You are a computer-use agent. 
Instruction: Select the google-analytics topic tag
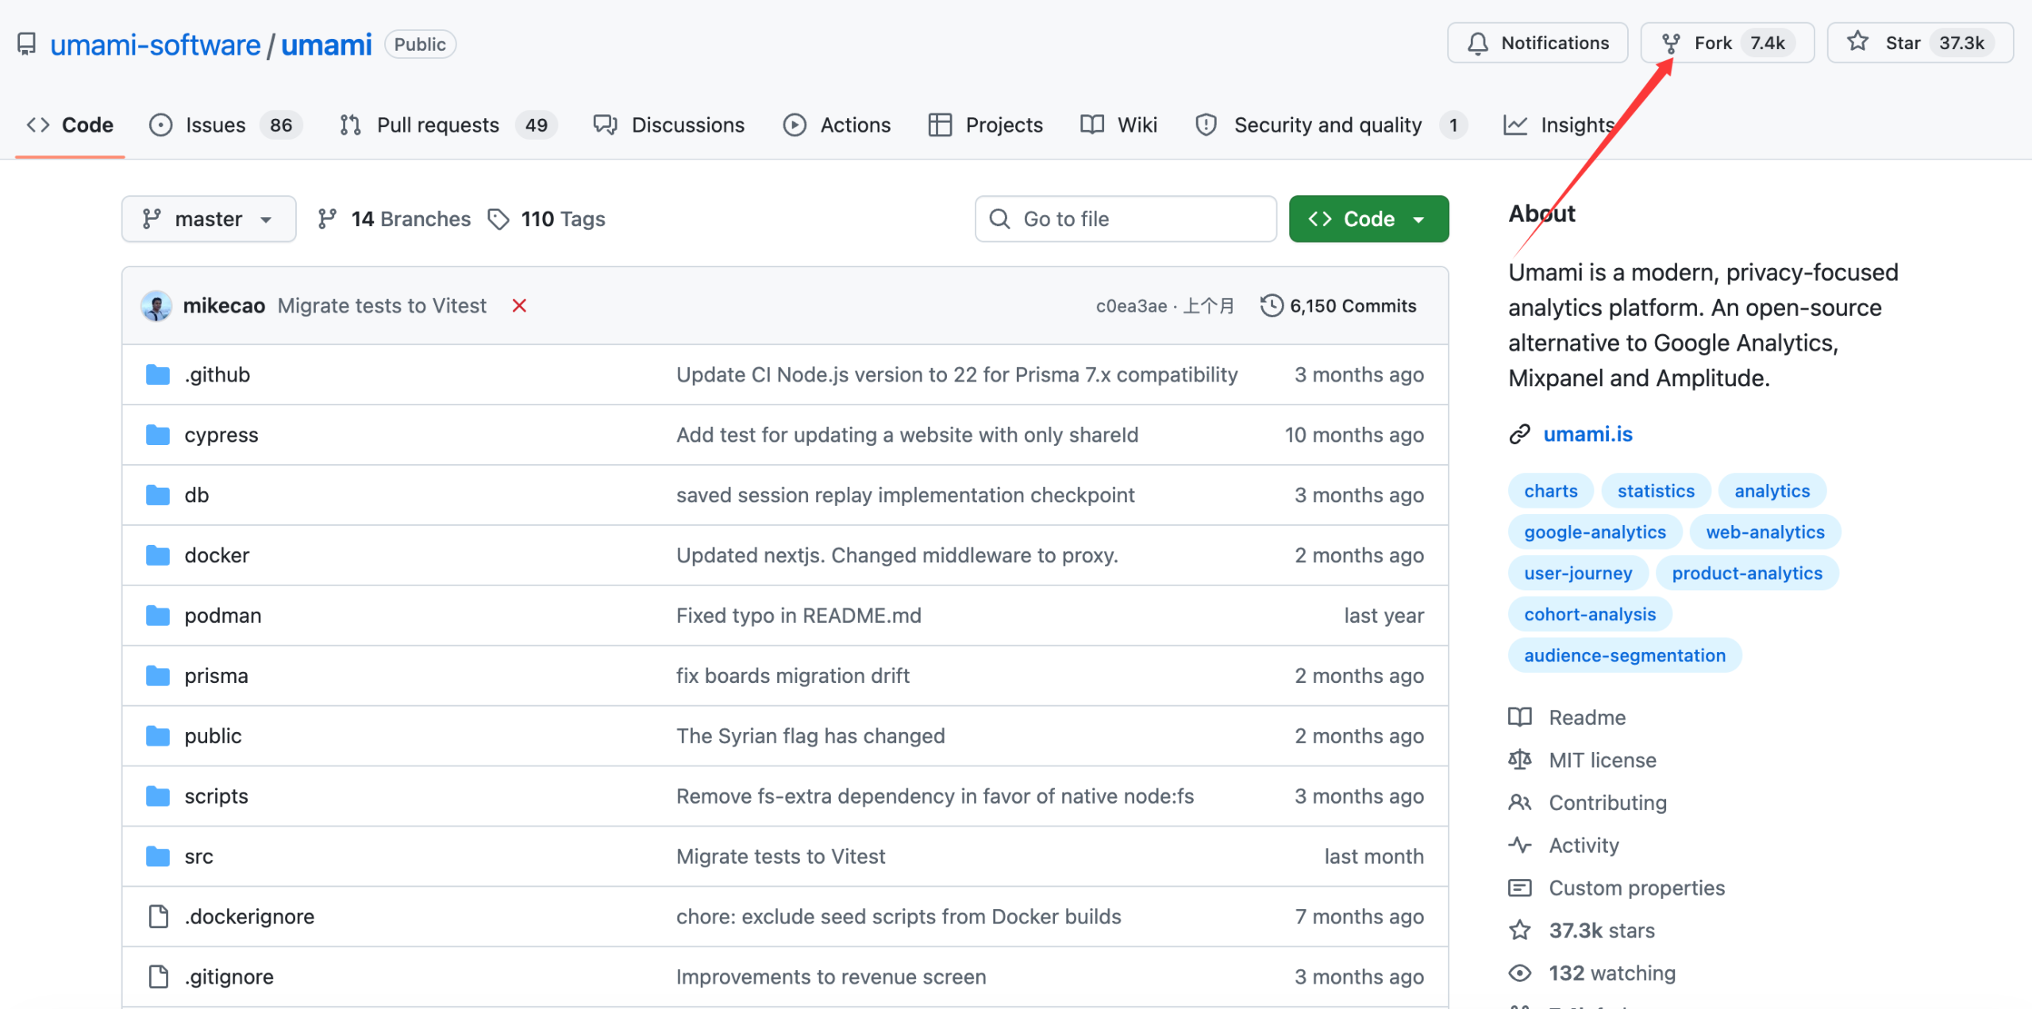(1595, 532)
